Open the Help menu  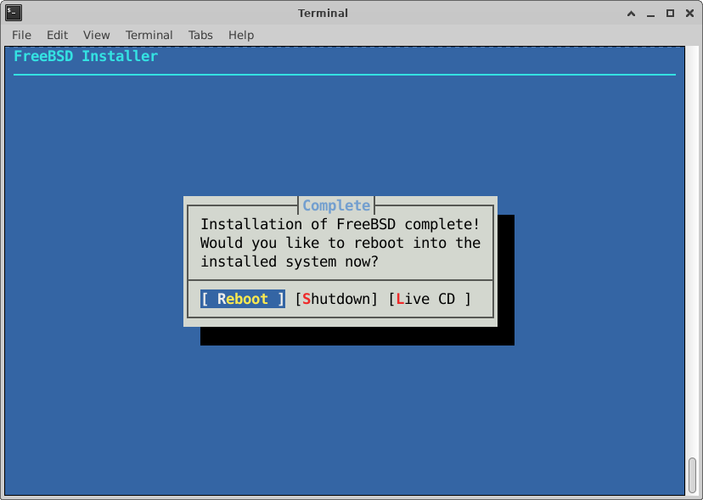(241, 35)
